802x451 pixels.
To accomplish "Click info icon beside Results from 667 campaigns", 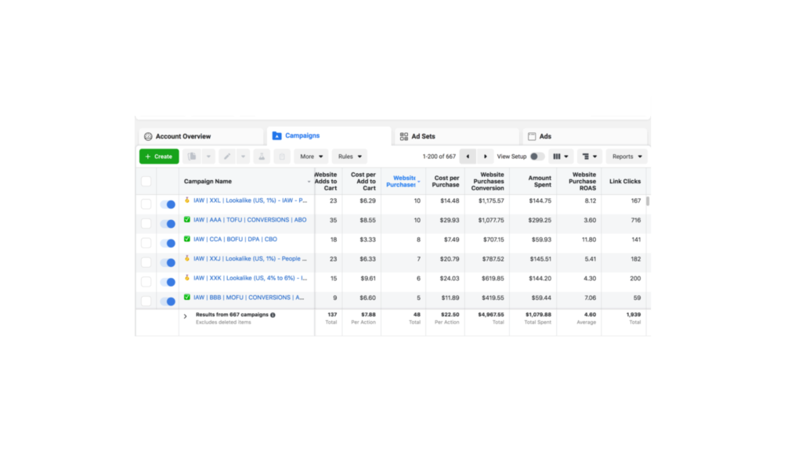I will click(273, 315).
